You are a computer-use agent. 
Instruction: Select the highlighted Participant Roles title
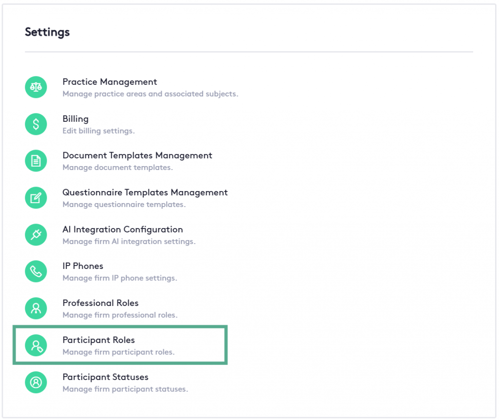[x=98, y=340]
